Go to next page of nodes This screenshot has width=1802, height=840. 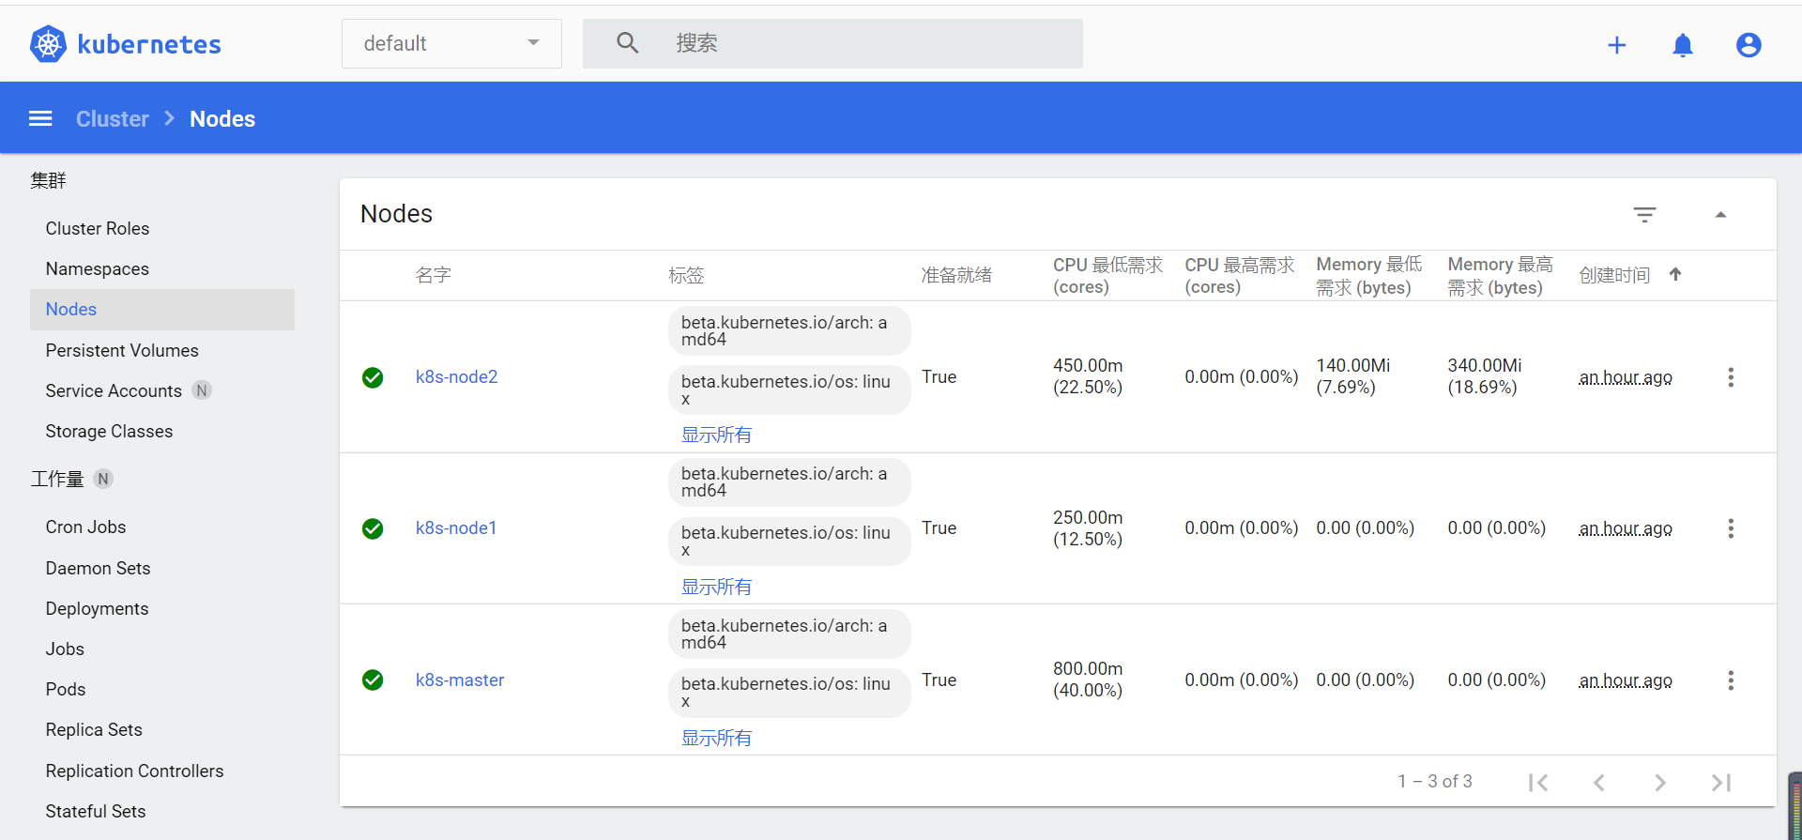pos(1659,782)
